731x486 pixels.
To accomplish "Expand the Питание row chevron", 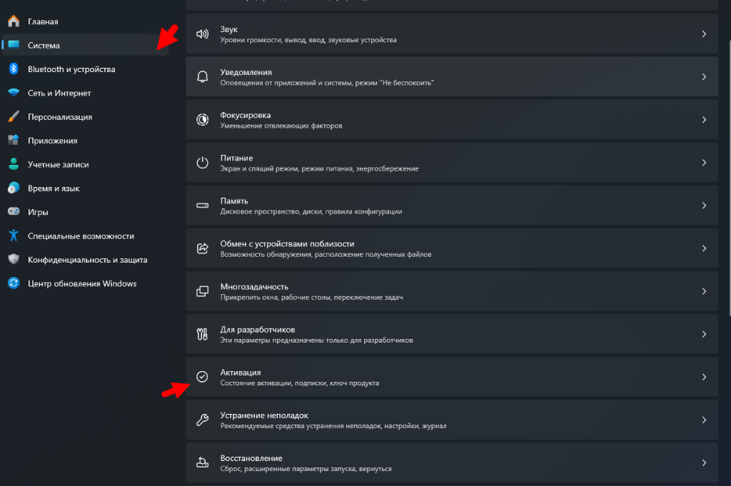I will pyautogui.click(x=704, y=163).
